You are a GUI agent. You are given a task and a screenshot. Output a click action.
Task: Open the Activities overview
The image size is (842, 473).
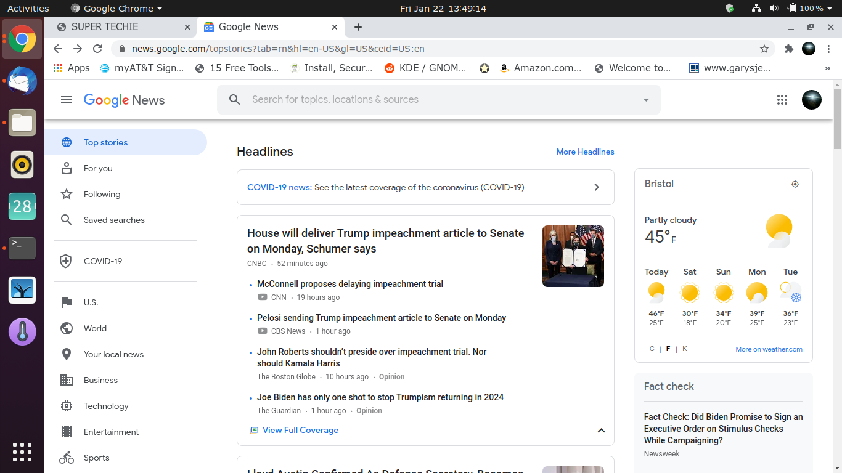[28, 9]
